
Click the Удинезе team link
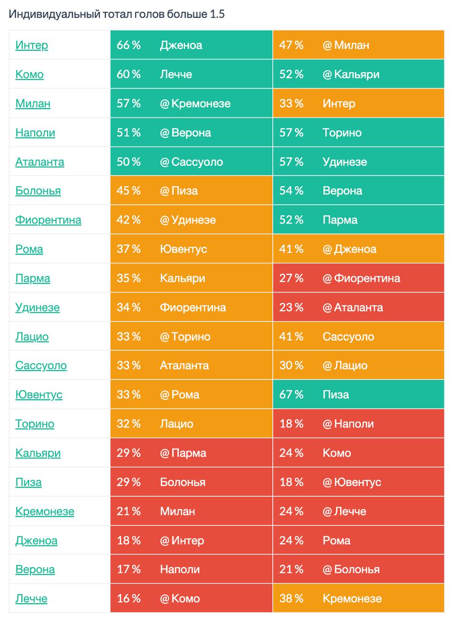pyautogui.click(x=37, y=307)
